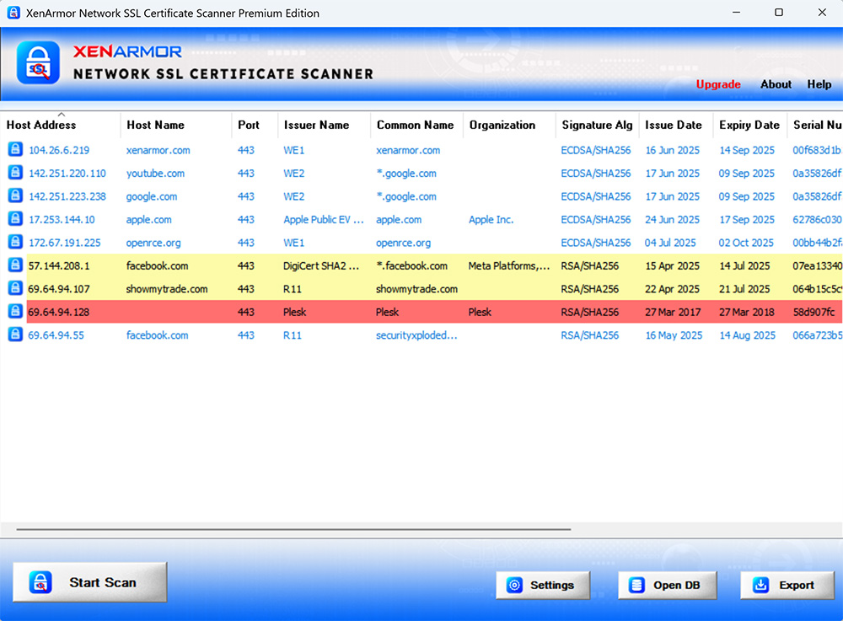This screenshot has width=843, height=621.
Task: Click Serial Number column header
Action: pyautogui.click(x=815, y=126)
